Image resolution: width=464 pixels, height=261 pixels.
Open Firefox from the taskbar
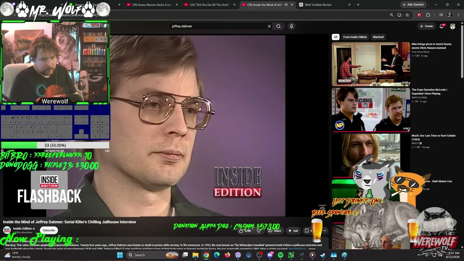227,255
